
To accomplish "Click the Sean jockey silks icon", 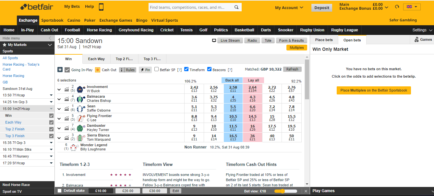I will coord(81,108).
